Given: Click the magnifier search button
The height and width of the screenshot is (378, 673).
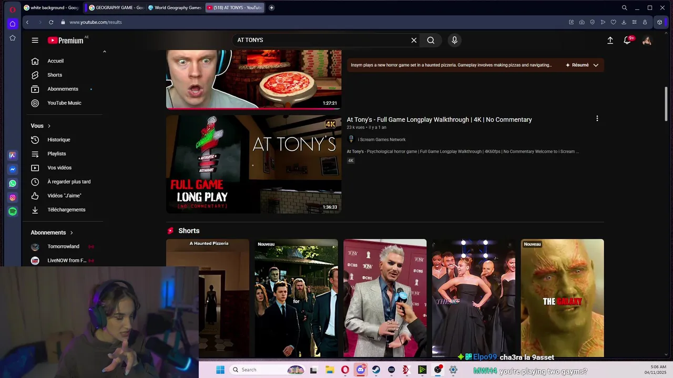Looking at the screenshot, I should tap(431, 40).
